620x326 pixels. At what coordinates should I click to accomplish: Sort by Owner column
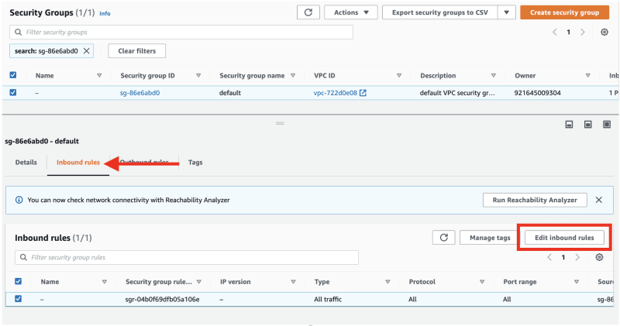click(588, 75)
